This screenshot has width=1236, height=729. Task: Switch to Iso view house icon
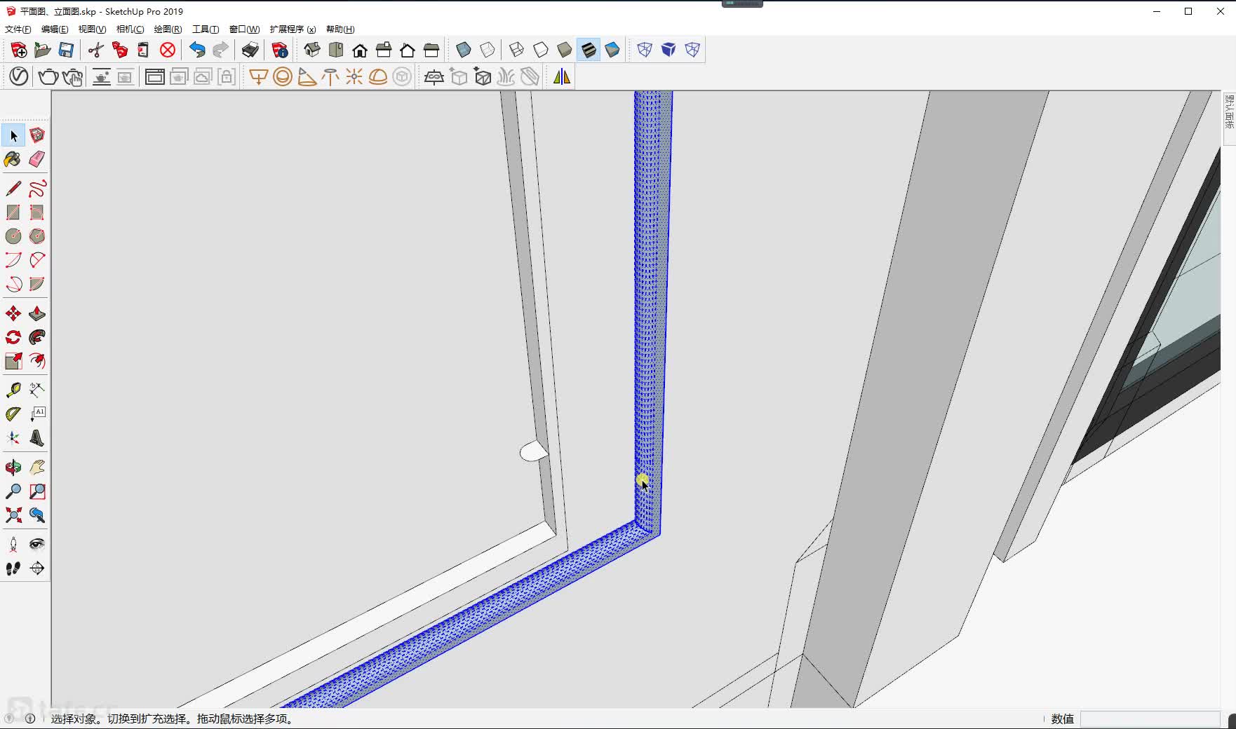pos(312,50)
